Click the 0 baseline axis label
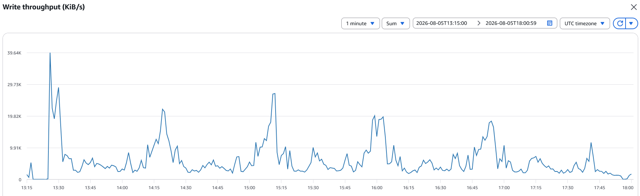640x196 pixels. (20, 180)
